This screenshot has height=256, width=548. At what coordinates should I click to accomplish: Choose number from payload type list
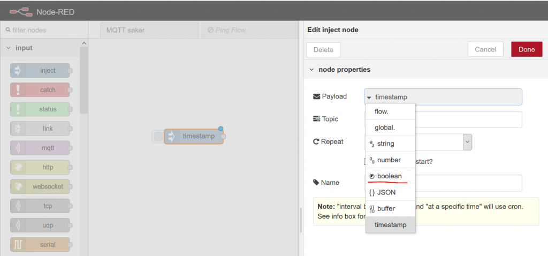click(390, 160)
